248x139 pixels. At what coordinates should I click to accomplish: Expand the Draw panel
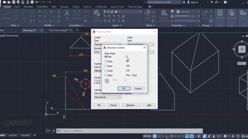pos(15,25)
